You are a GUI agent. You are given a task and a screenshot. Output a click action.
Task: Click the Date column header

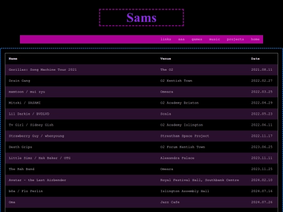point(255,59)
